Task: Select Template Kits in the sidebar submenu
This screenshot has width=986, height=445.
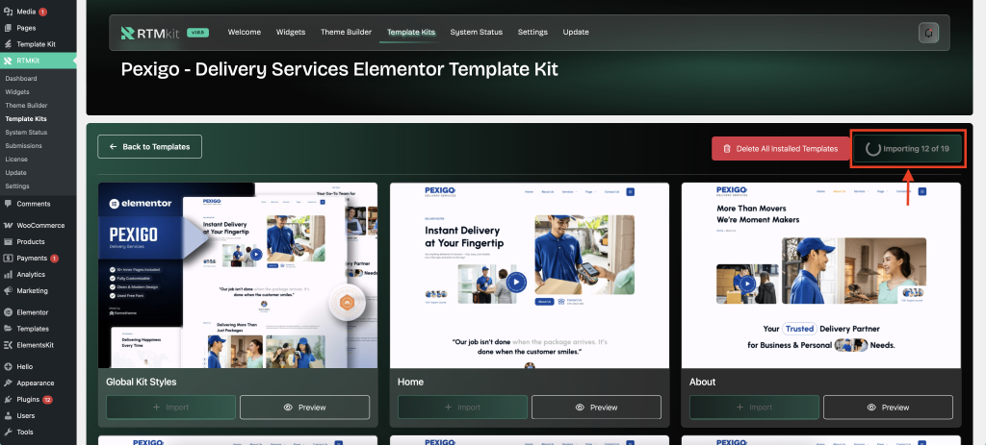Action: click(26, 118)
